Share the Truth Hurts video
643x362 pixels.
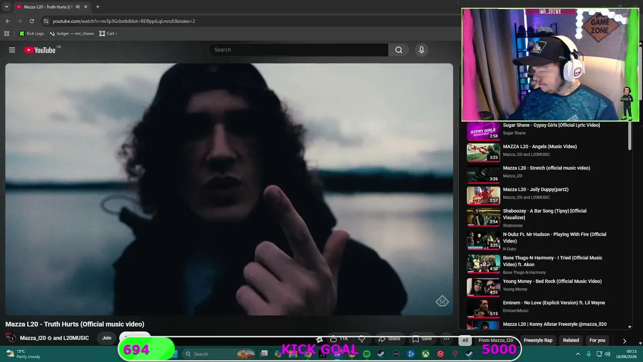tap(389, 339)
